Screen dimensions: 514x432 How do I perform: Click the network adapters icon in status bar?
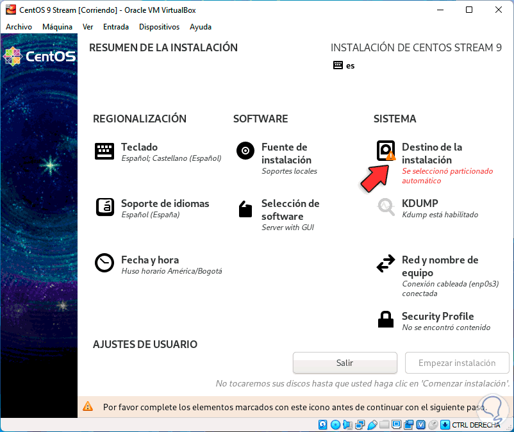point(360,425)
